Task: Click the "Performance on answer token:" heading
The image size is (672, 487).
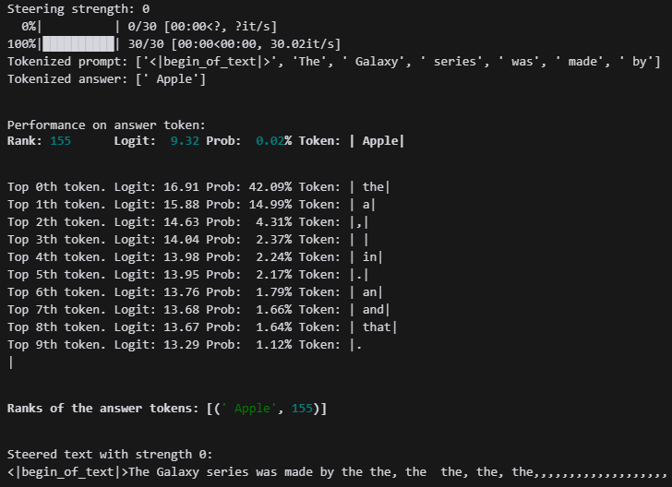Action: click(x=106, y=125)
